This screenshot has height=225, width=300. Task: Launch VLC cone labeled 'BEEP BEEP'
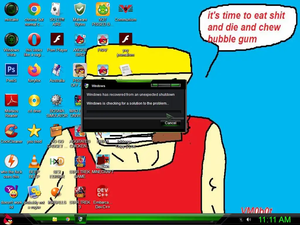pyautogui.click(x=34, y=161)
